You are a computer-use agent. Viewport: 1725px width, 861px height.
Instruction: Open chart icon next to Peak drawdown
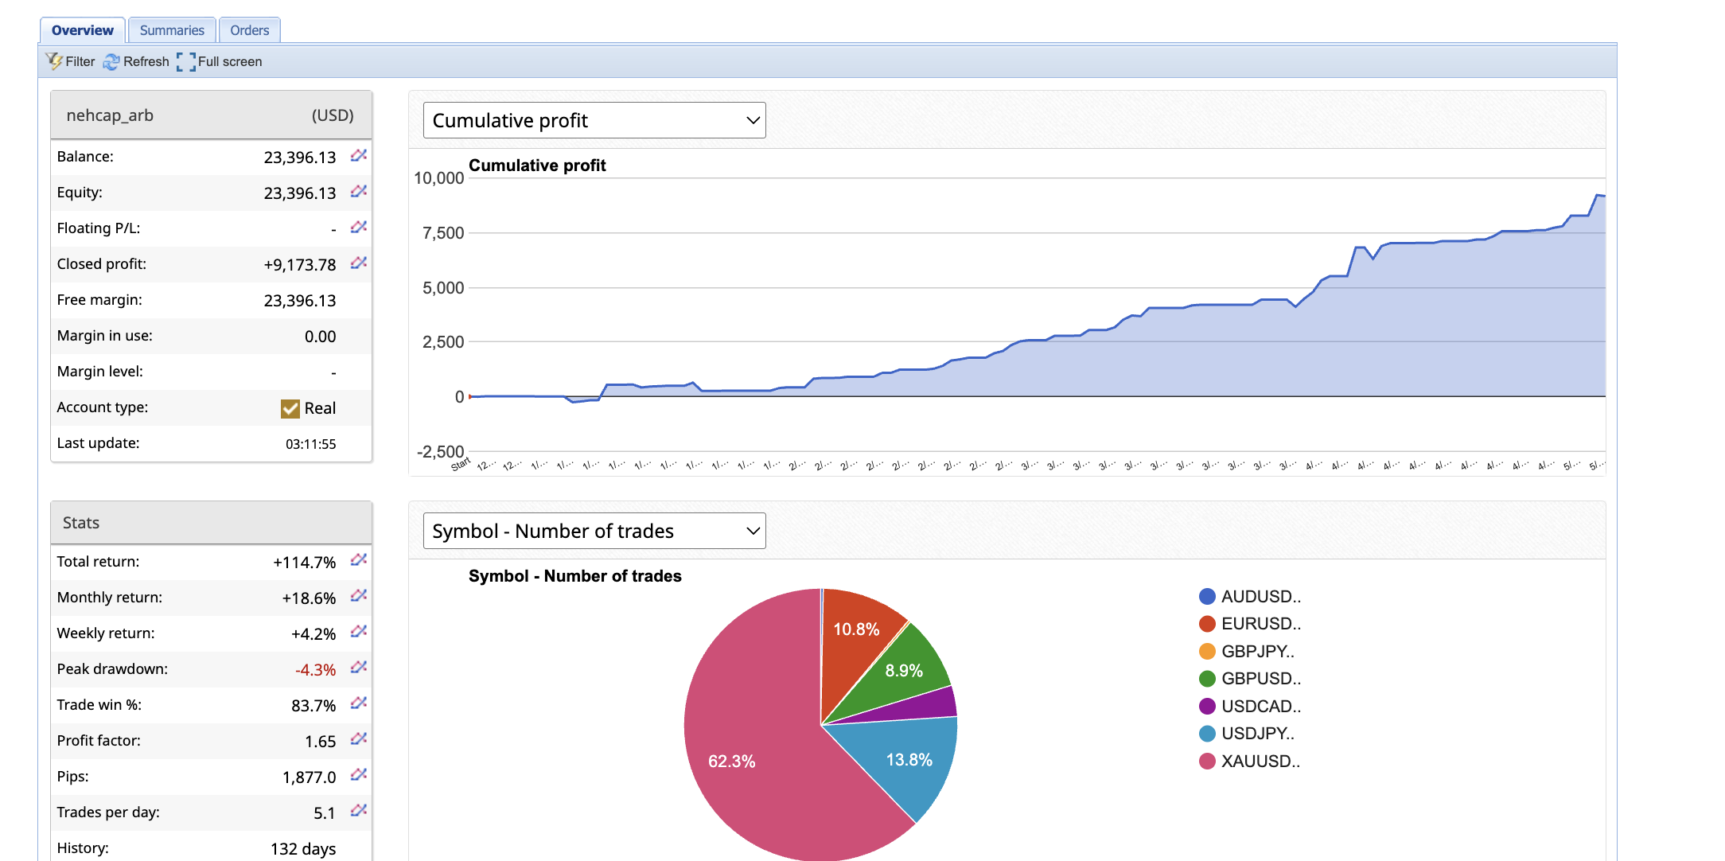[359, 668]
